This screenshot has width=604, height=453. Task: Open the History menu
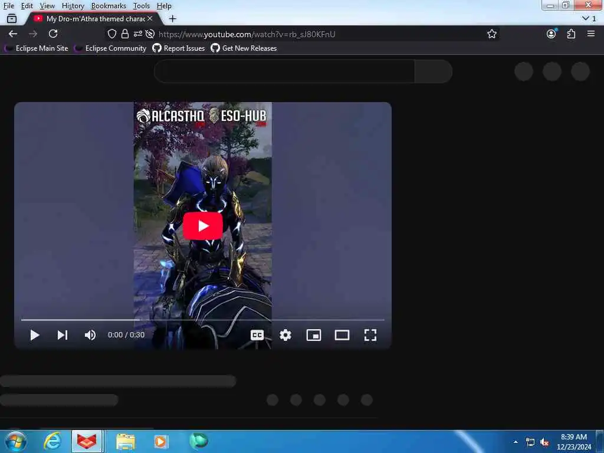point(73,6)
